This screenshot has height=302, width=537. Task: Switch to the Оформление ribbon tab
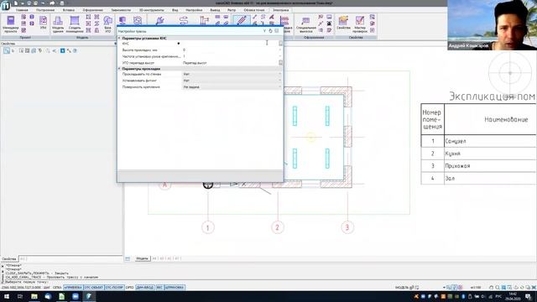(93, 10)
